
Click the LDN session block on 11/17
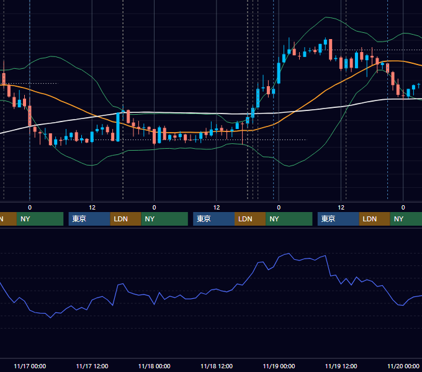pyautogui.click(x=126, y=219)
